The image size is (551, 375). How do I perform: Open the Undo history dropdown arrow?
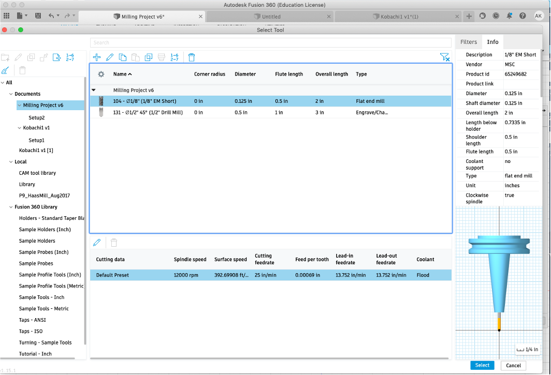tap(58, 16)
